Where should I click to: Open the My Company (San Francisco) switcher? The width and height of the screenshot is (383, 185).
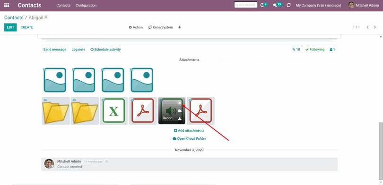[319, 5]
